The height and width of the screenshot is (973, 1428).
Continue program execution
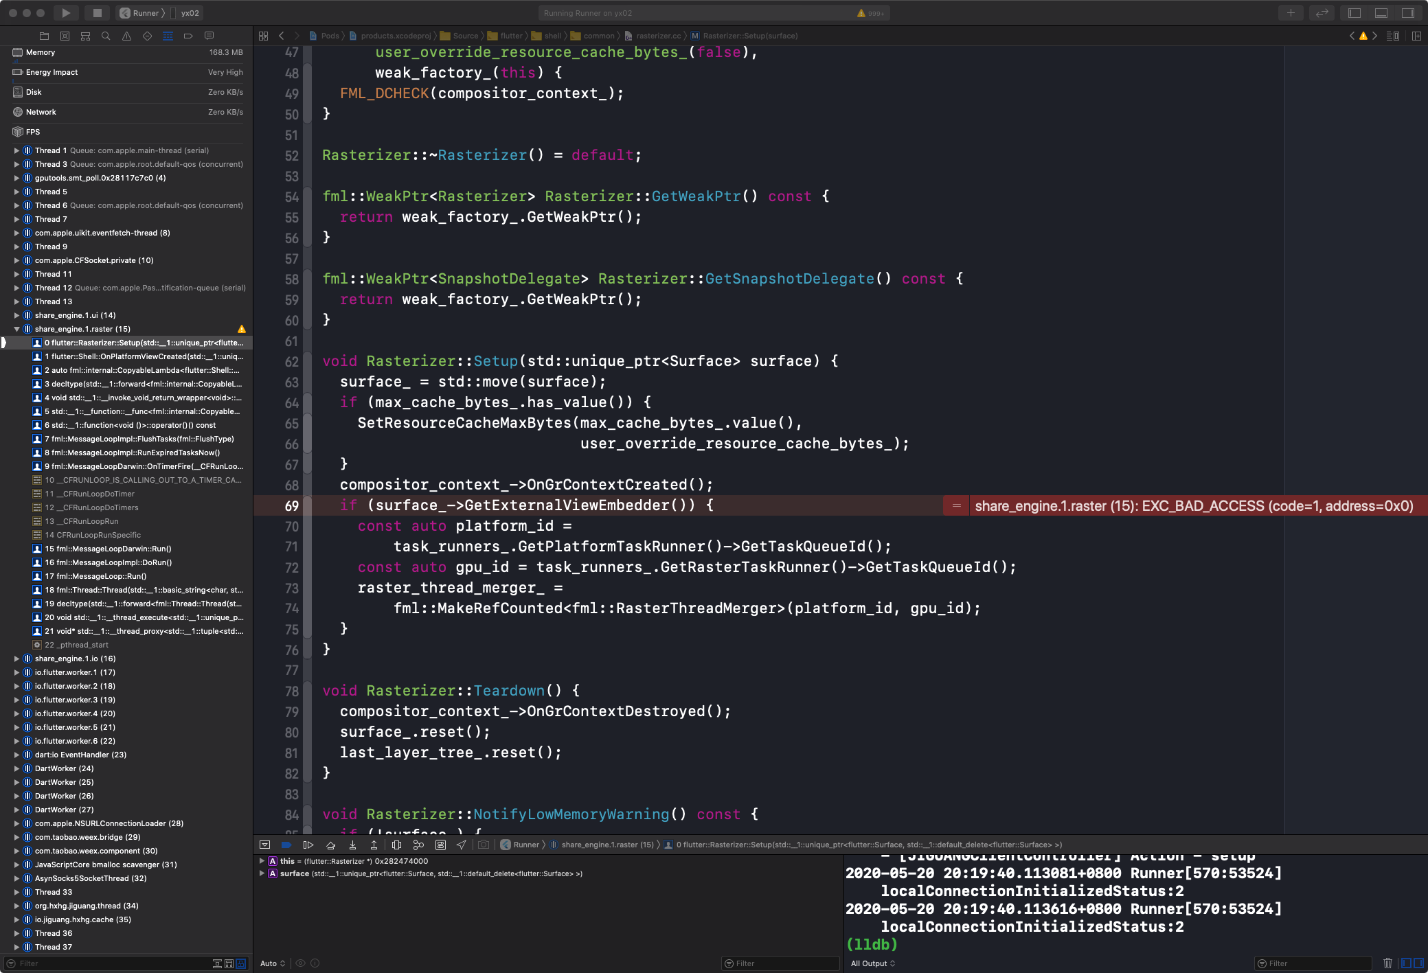[308, 845]
